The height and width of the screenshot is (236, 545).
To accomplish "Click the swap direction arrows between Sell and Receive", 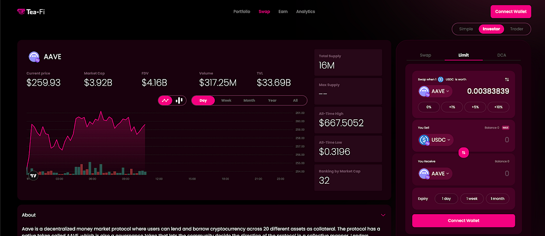I will pyautogui.click(x=464, y=152).
